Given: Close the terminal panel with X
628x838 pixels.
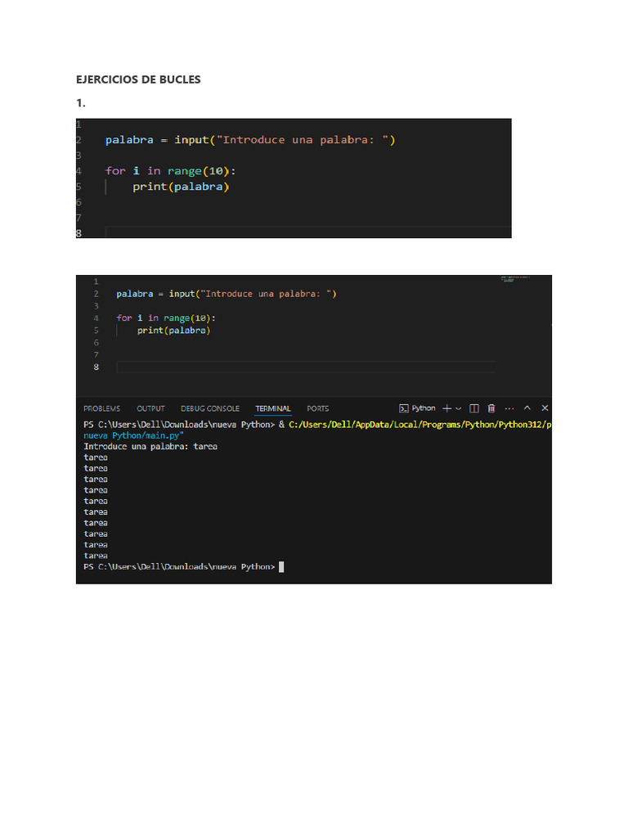Looking at the screenshot, I should 545,408.
